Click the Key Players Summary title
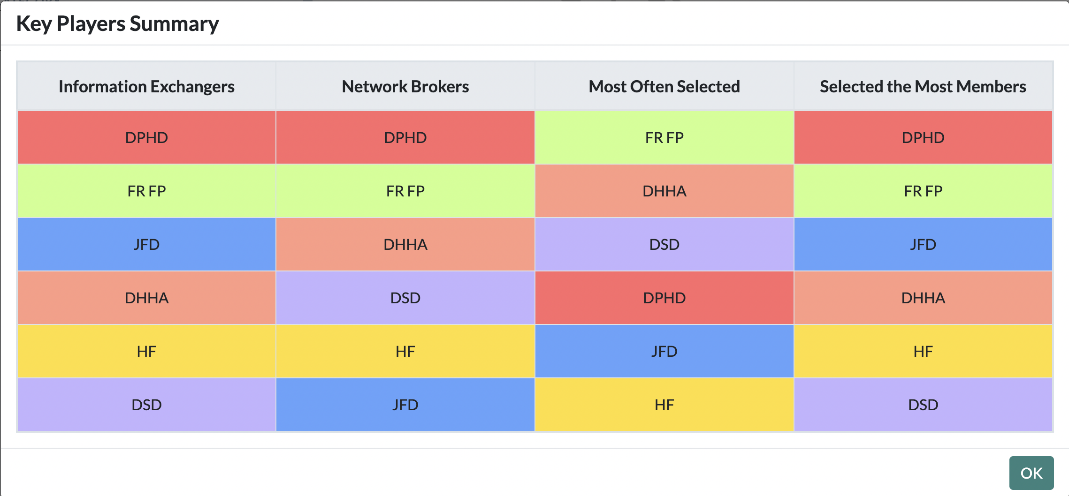 pyautogui.click(x=117, y=23)
